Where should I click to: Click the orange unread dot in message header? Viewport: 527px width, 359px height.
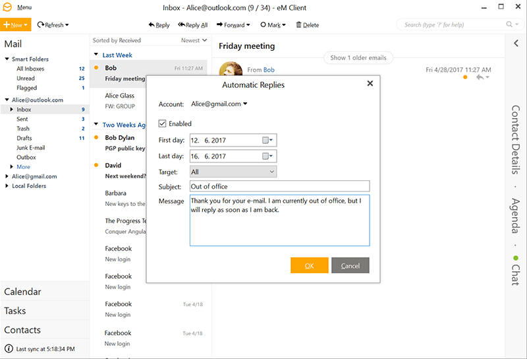[x=465, y=77]
